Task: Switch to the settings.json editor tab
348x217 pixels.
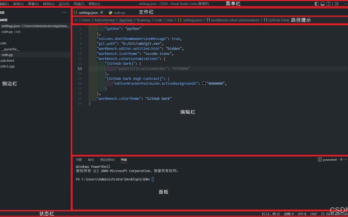Action: pyautogui.click(x=88, y=13)
